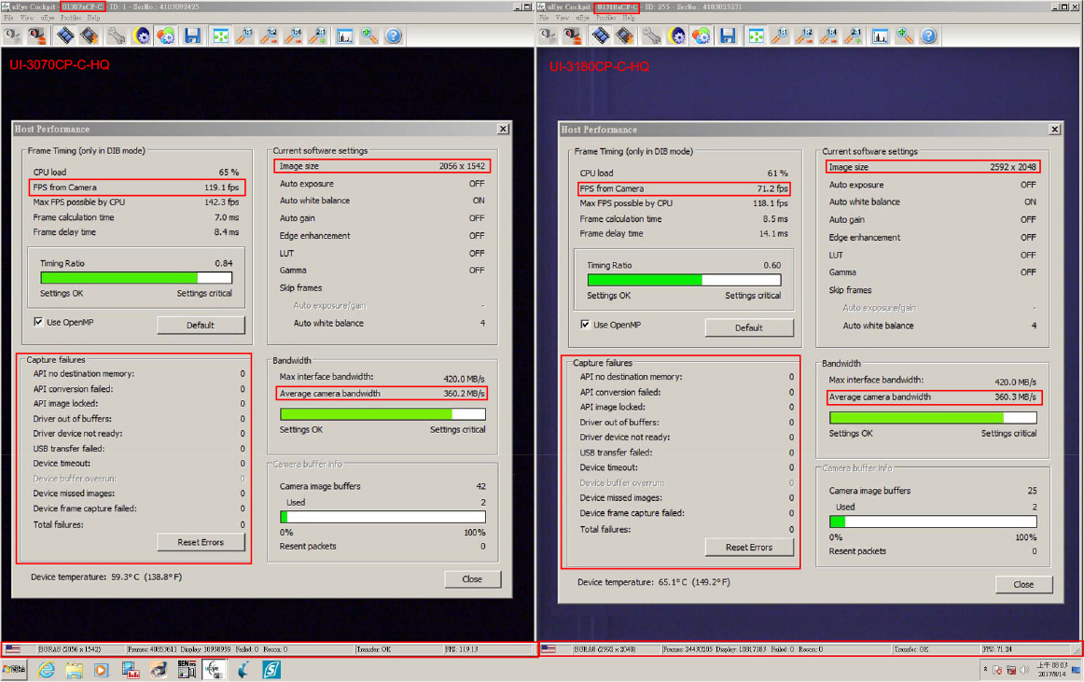Viewport: 1084px width, 682px height.
Task: Toggle Use OpenMP checkbox in UI-3070CP dialog
Action: [x=38, y=322]
